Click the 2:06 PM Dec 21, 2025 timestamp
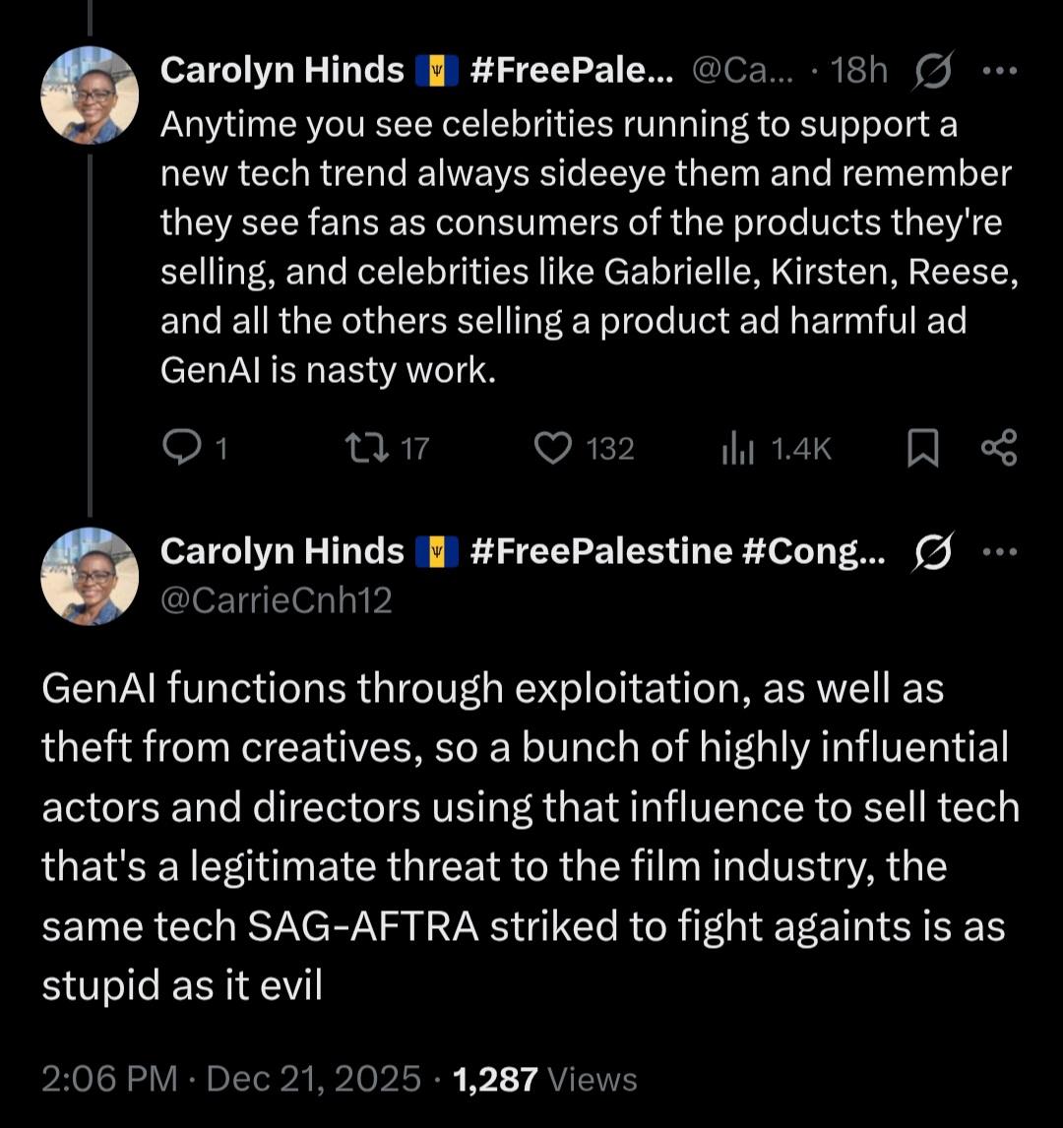Viewport: 1063px width, 1128px height. pyautogui.click(x=231, y=1079)
